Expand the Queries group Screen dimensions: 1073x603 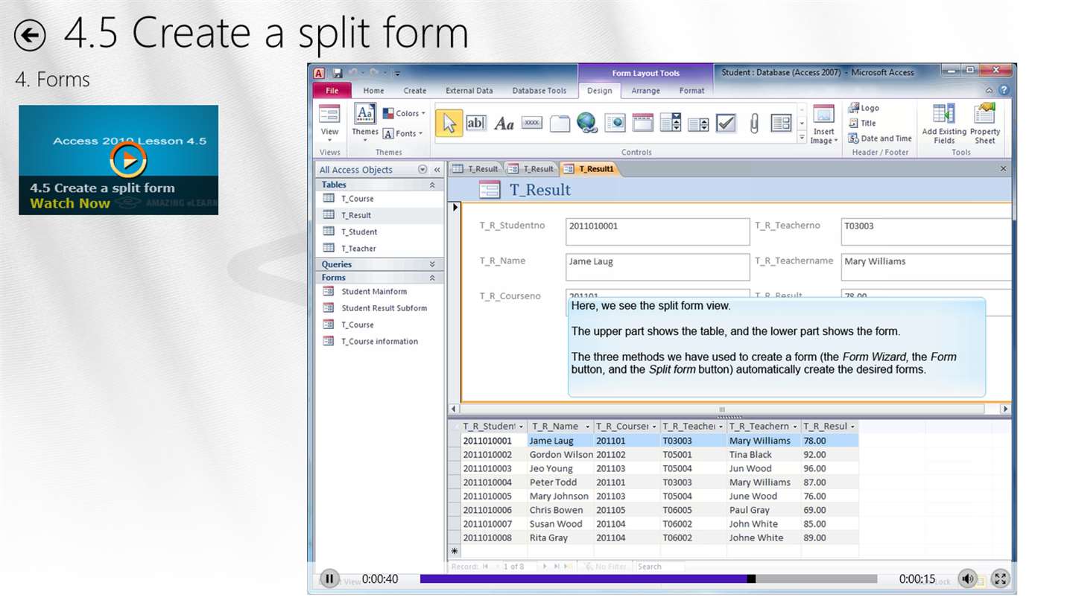tap(432, 264)
